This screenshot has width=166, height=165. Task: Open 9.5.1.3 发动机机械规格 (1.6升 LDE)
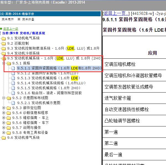[x=49, y=78]
